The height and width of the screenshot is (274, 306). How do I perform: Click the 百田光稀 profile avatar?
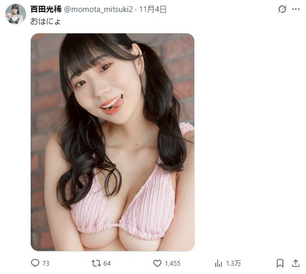[x=16, y=14]
